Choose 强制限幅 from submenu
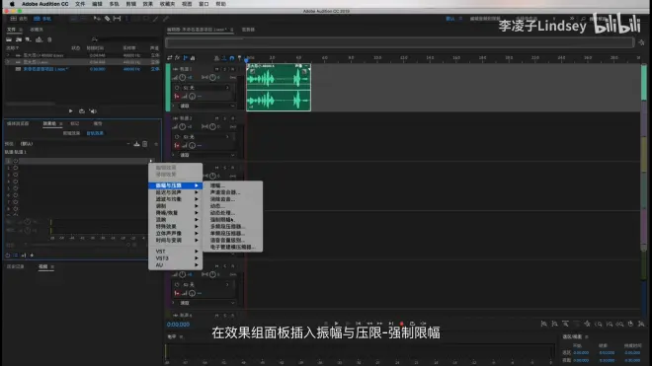652x366 pixels. pos(233,220)
